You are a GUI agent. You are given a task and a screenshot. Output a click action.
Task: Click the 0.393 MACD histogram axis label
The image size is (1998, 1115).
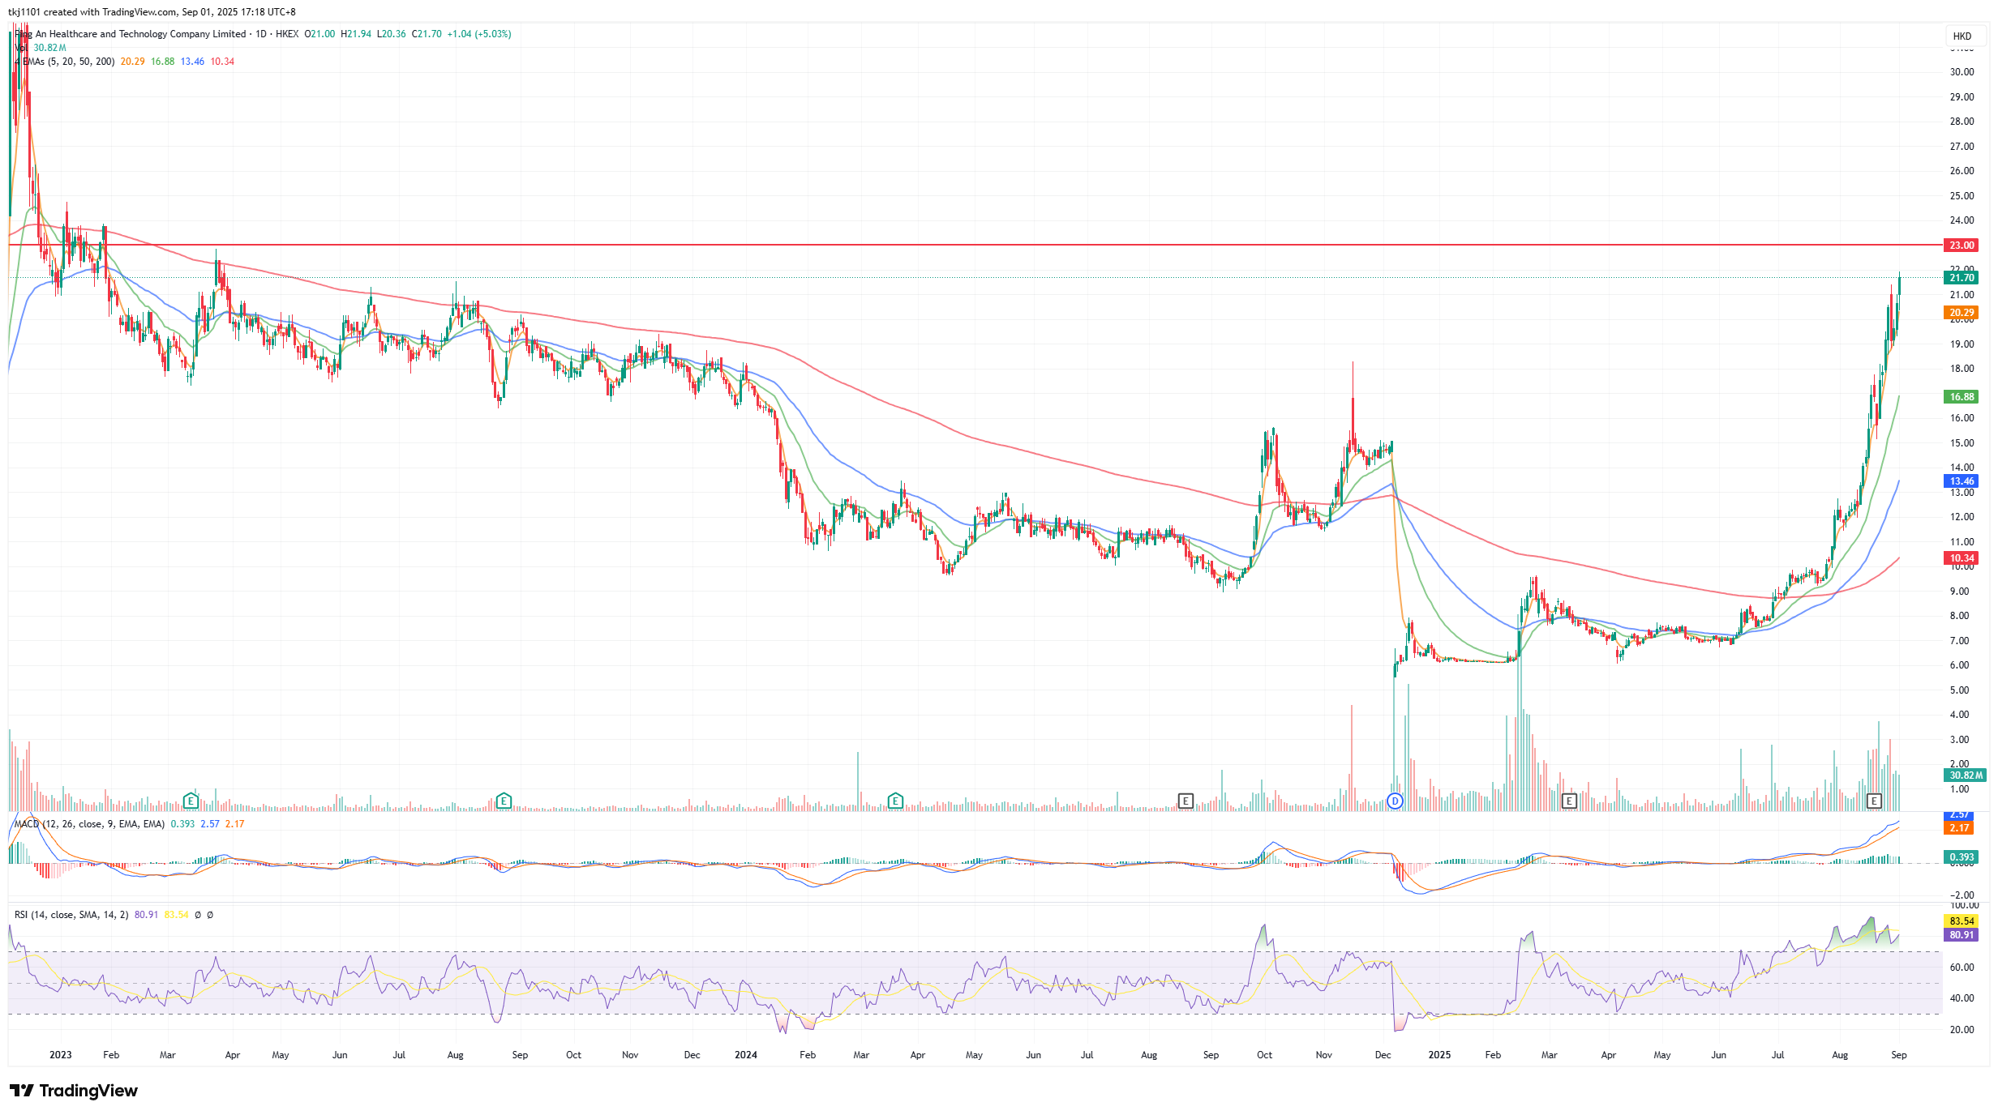click(x=1962, y=857)
